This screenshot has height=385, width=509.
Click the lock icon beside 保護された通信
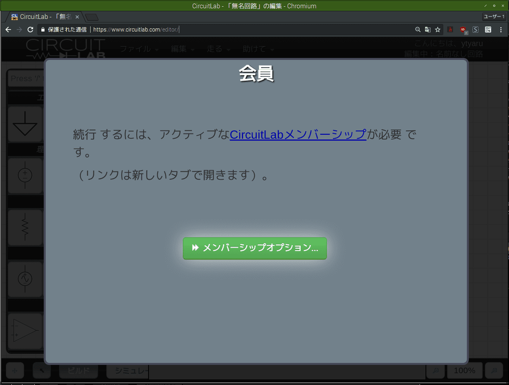click(x=43, y=29)
